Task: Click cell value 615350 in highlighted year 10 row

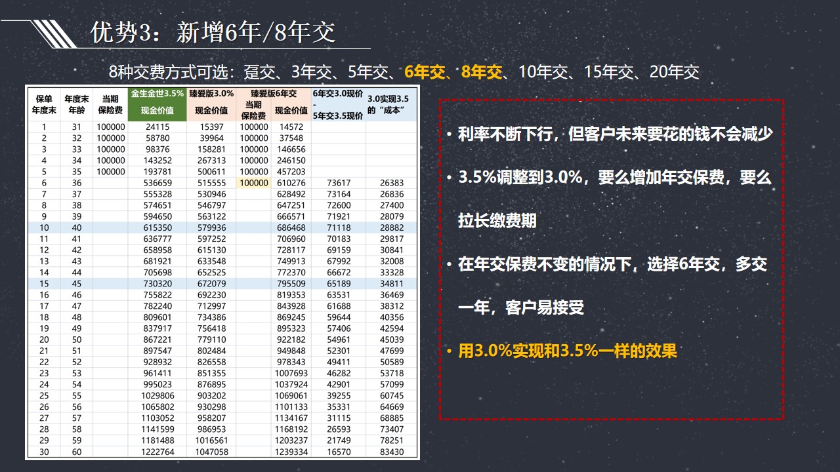Action: pos(157,227)
